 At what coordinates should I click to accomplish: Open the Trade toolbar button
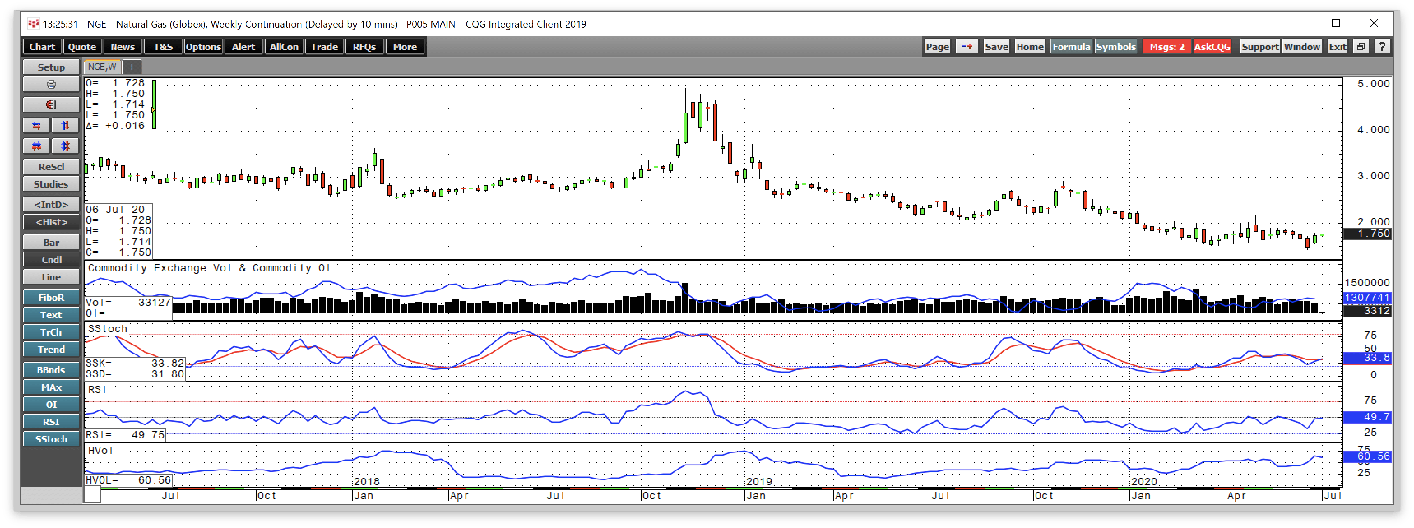point(325,46)
